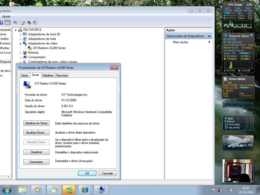Switch to the Detalhes tab
Screen dimensions: 260x195
point(48,75)
